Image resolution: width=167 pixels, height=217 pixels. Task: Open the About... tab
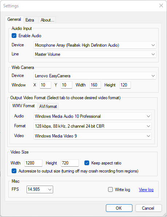click(x=47, y=20)
